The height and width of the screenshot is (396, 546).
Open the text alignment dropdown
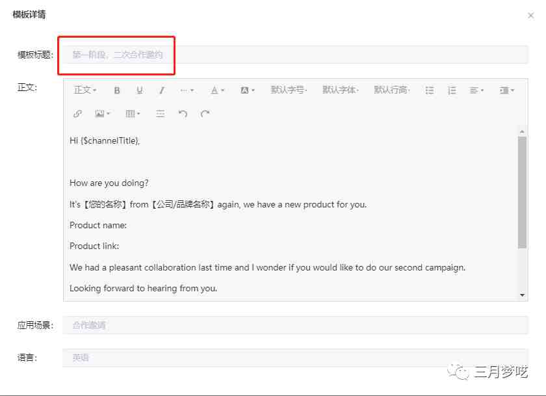(x=476, y=90)
